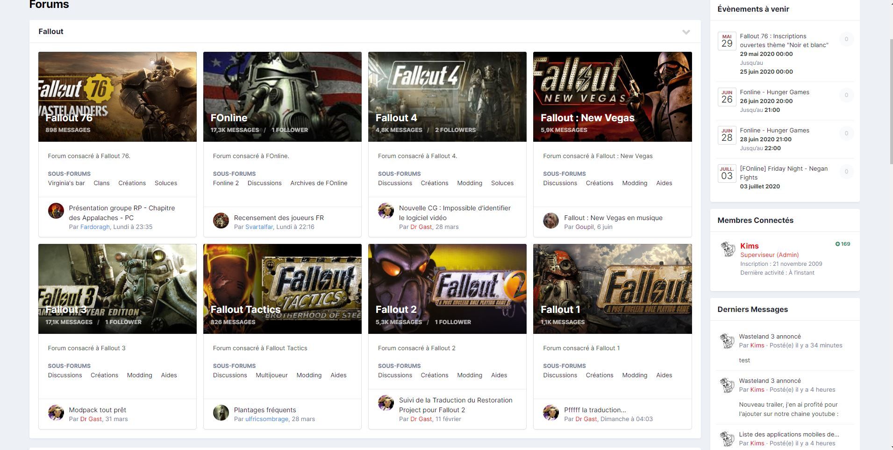The height and width of the screenshot is (450, 893).
Task: Click comment count bubble for 26 juin Hunger Games
Action: [846, 95]
